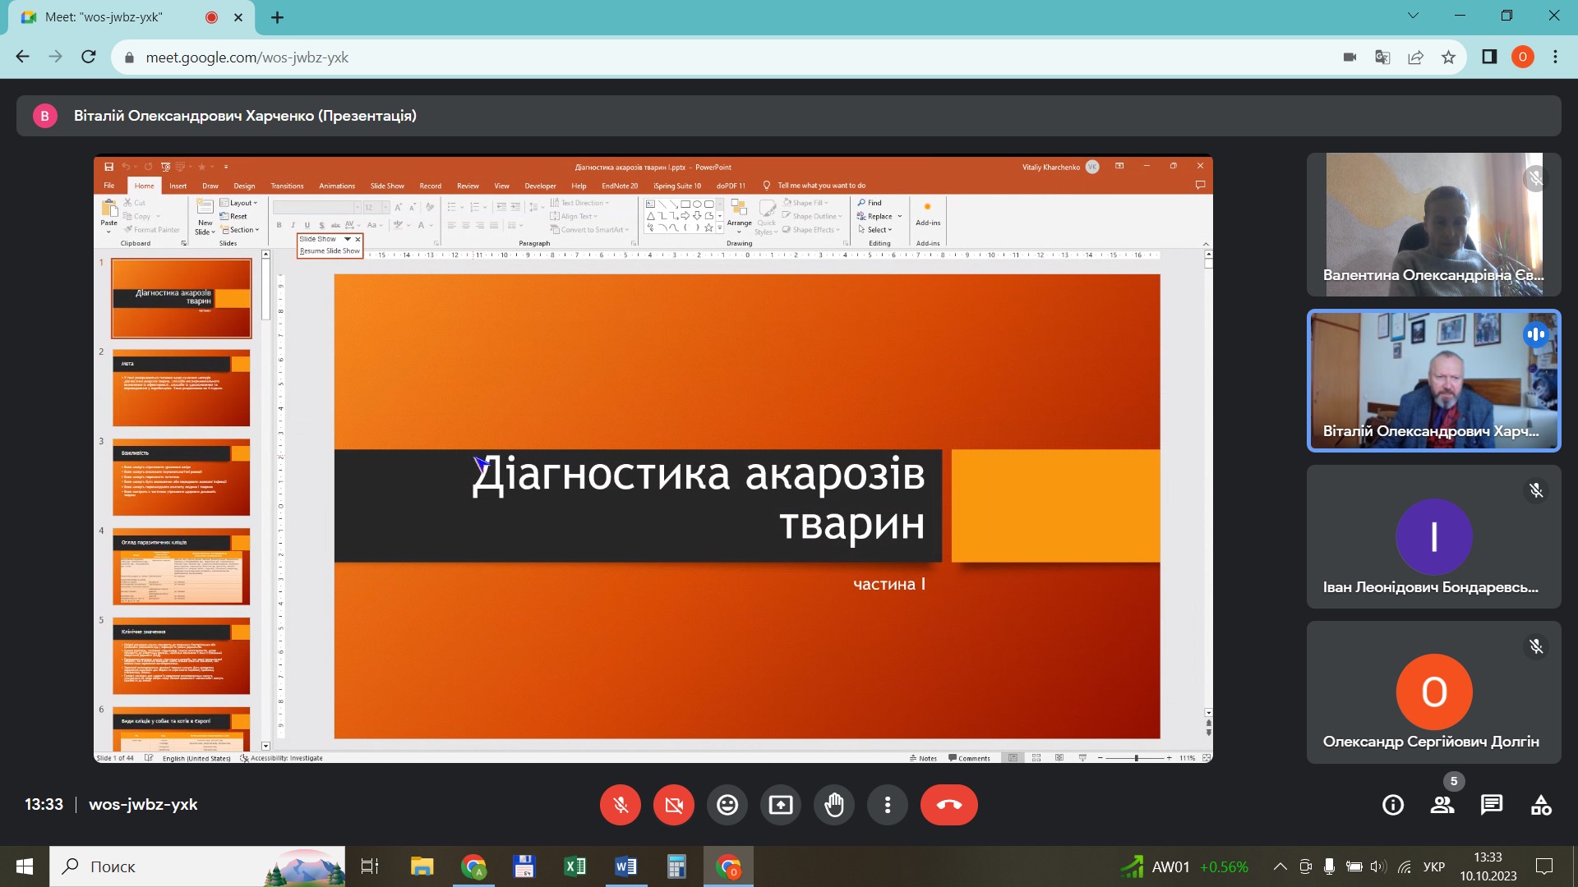The width and height of the screenshot is (1578, 887).
Task: Click the clock showing 13:33 10.10.2023
Action: [1488, 866]
